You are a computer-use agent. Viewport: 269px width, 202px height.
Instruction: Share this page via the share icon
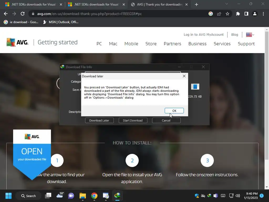(x=219, y=14)
